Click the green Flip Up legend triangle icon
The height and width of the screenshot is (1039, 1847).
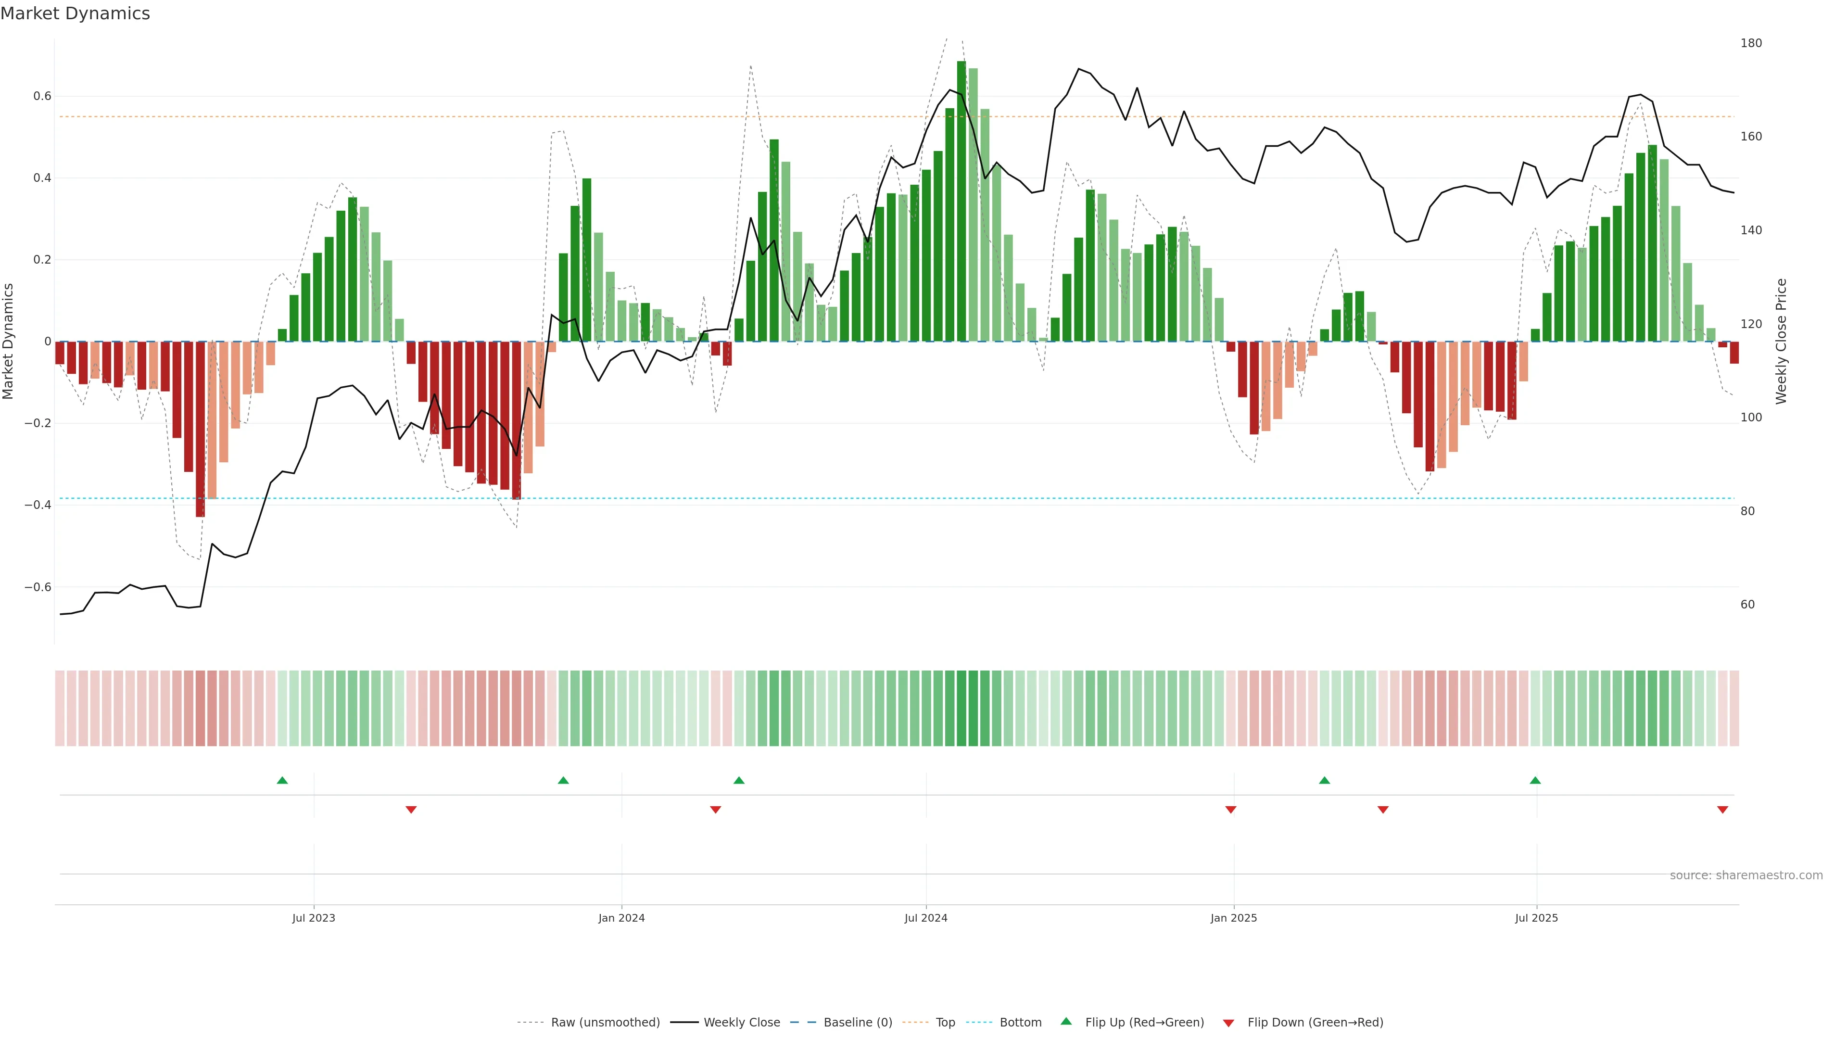tap(1066, 1021)
